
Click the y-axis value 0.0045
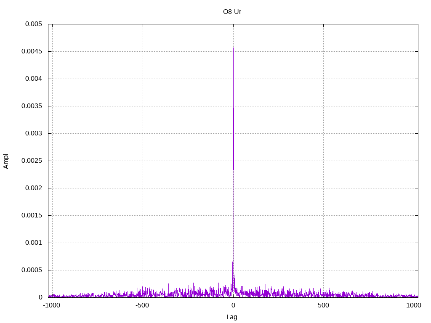tap(32, 51)
